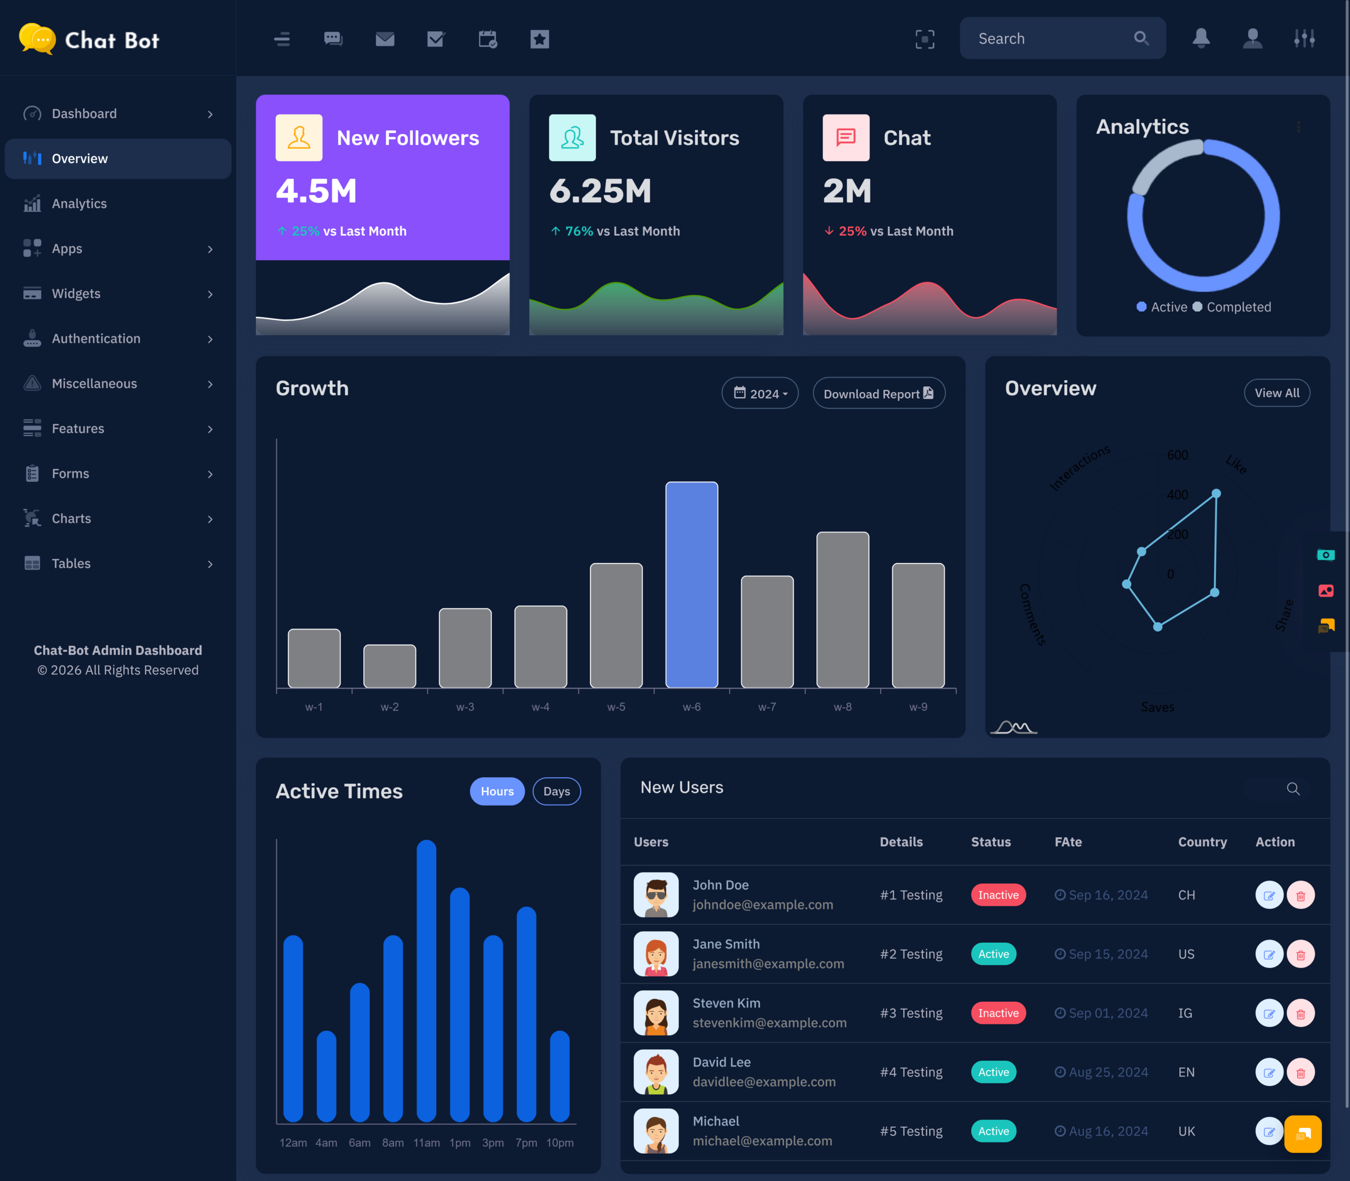This screenshot has width=1350, height=1181.
Task: Click the orange chat floating side icon
Action: [x=1326, y=625]
